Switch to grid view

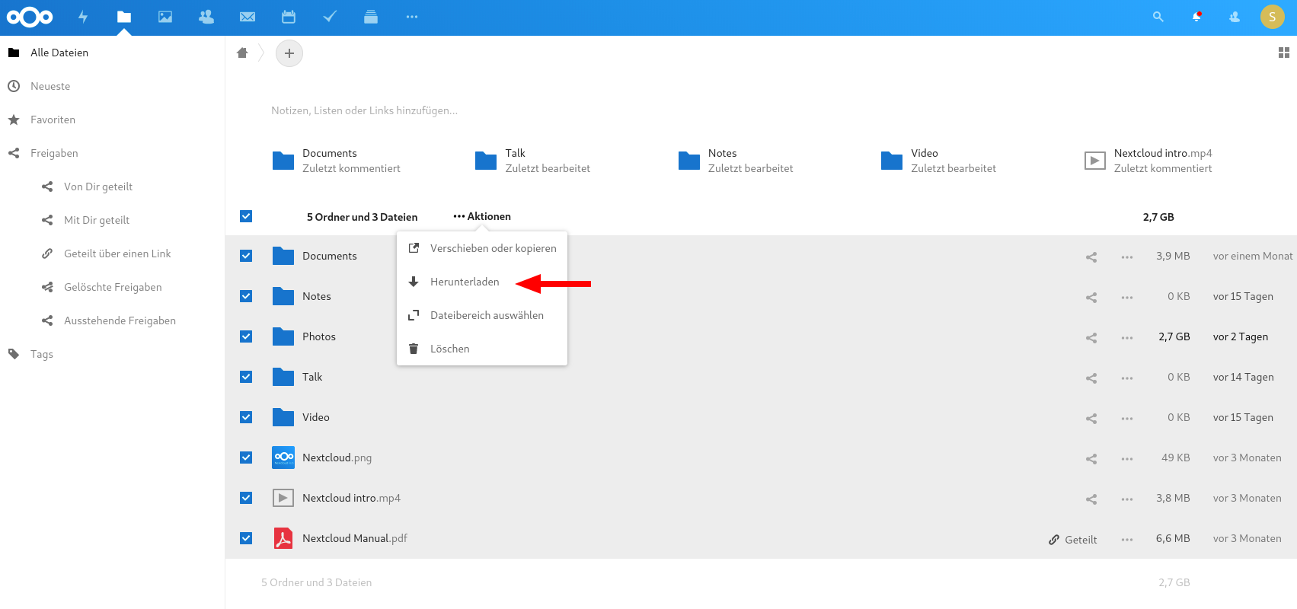(x=1284, y=53)
